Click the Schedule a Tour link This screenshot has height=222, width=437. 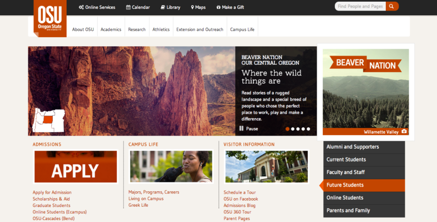coord(240,193)
